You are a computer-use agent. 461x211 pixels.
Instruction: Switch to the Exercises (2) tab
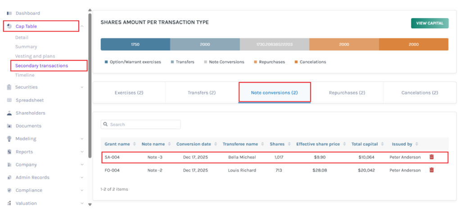point(129,93)
